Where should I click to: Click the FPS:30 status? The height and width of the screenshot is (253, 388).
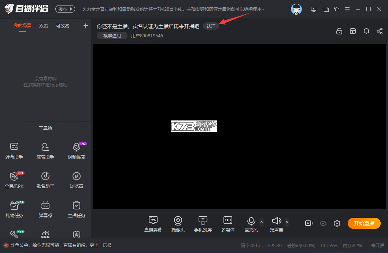pos(275,246)
